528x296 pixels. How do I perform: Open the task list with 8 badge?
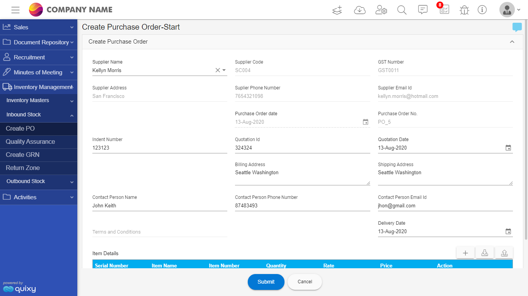(444, 9)
